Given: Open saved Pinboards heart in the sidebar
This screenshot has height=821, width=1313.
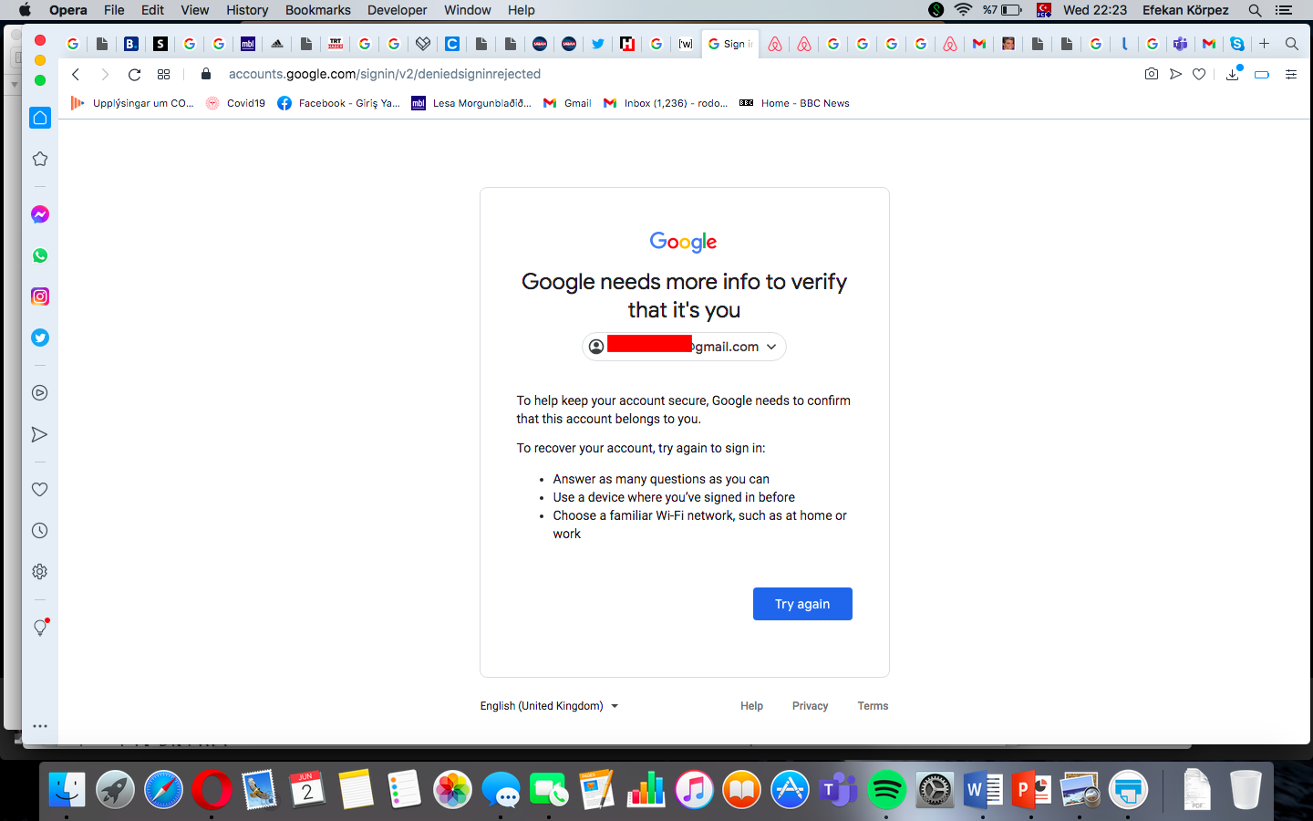Looking at the screenshot, I should [x=40, y=490].
